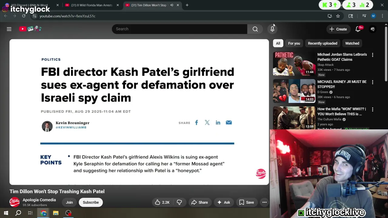Click the video player area to pause
The width and height of the screenshot is (388, 218).
[x=139, y=112]
